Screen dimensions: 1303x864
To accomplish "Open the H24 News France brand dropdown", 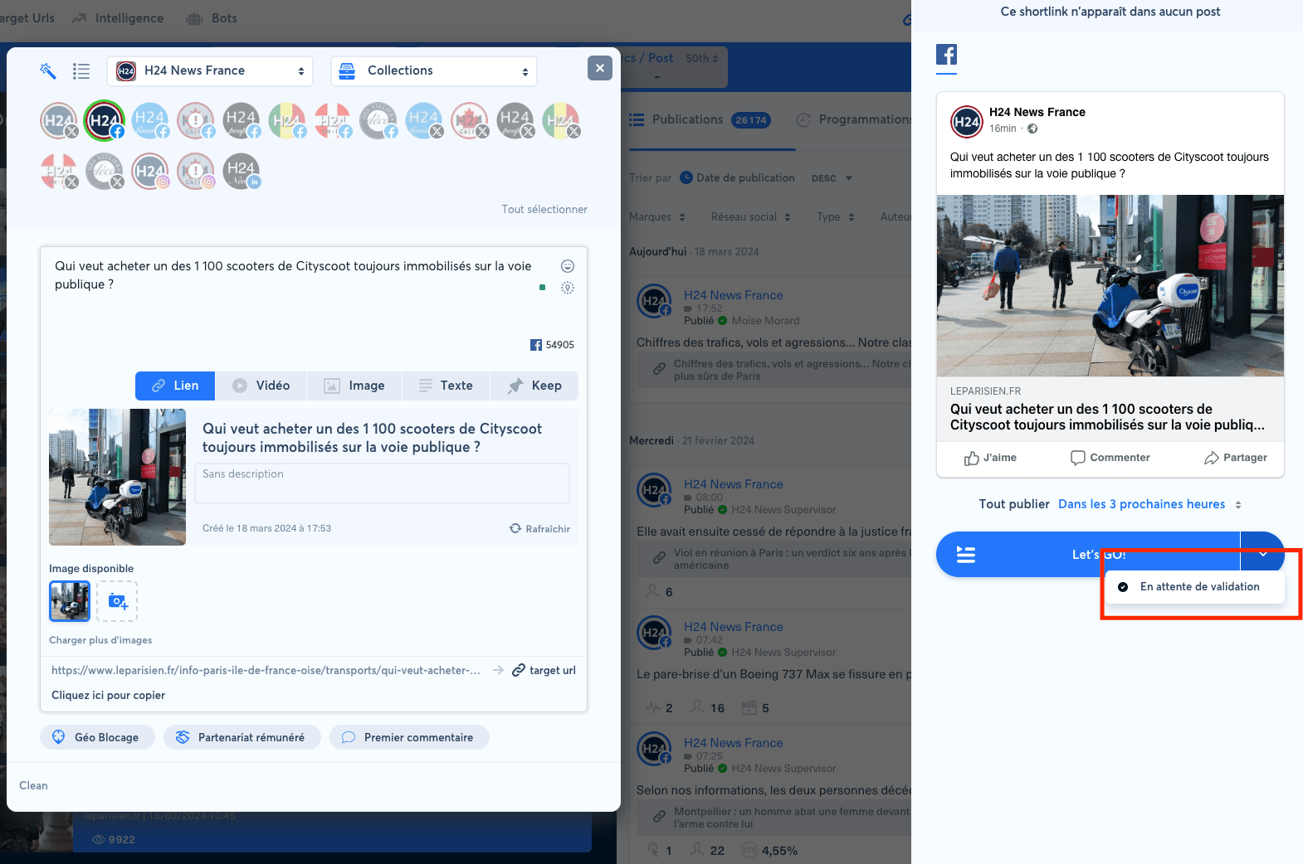I will click(x=210, y=71).
